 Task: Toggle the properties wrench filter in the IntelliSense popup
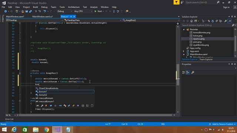[x=42, y=106]
